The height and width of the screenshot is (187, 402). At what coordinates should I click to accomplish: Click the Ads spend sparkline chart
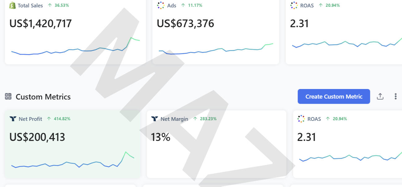[x=216, y=49]
